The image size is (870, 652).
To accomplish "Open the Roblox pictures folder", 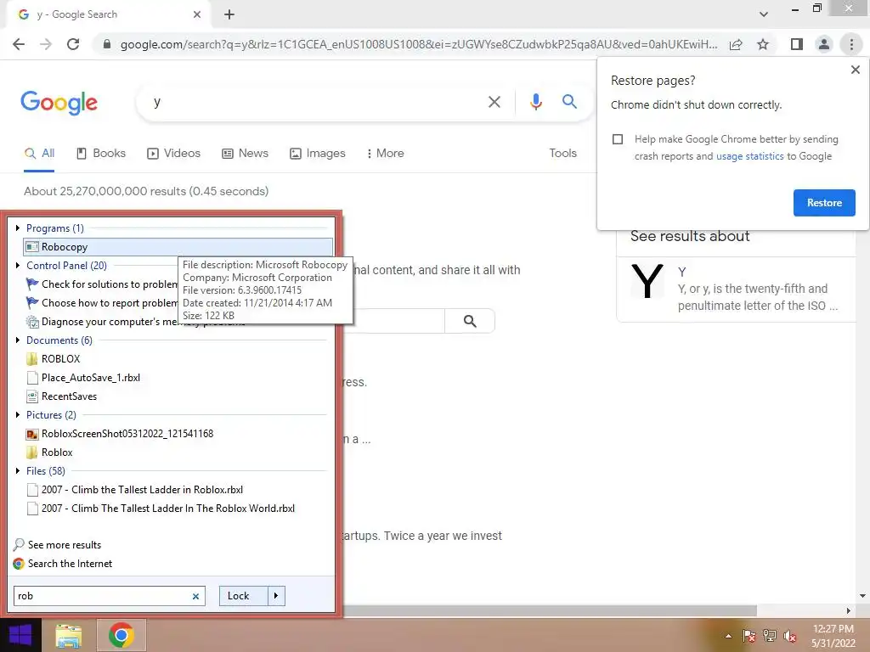I will click(x=49, y=452).
